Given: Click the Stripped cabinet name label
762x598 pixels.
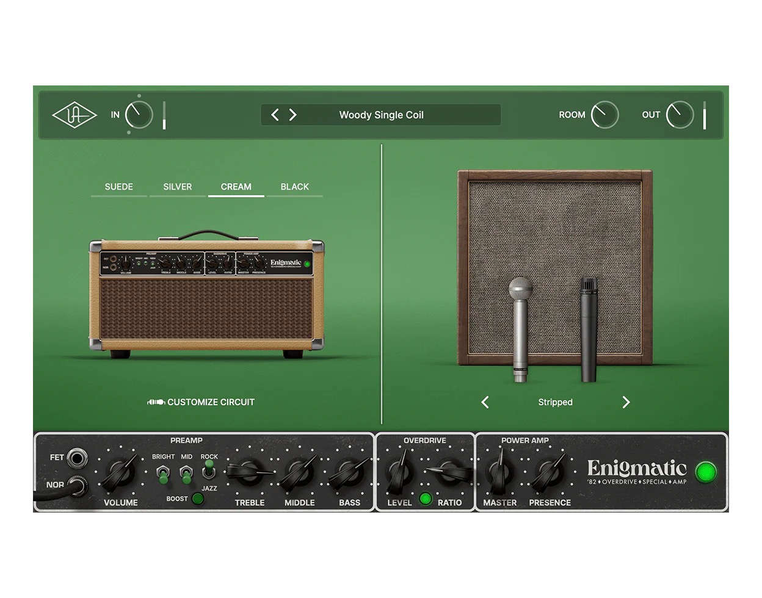Looking at the screenshot, I should [x=555, y=402].
